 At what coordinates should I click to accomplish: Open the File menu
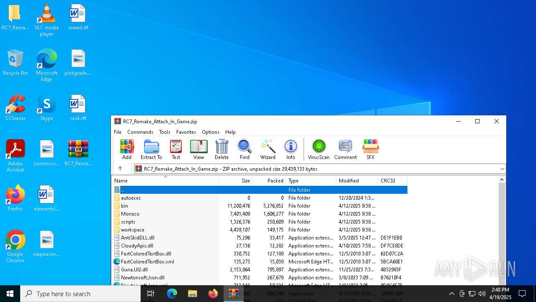coord(118,132)
